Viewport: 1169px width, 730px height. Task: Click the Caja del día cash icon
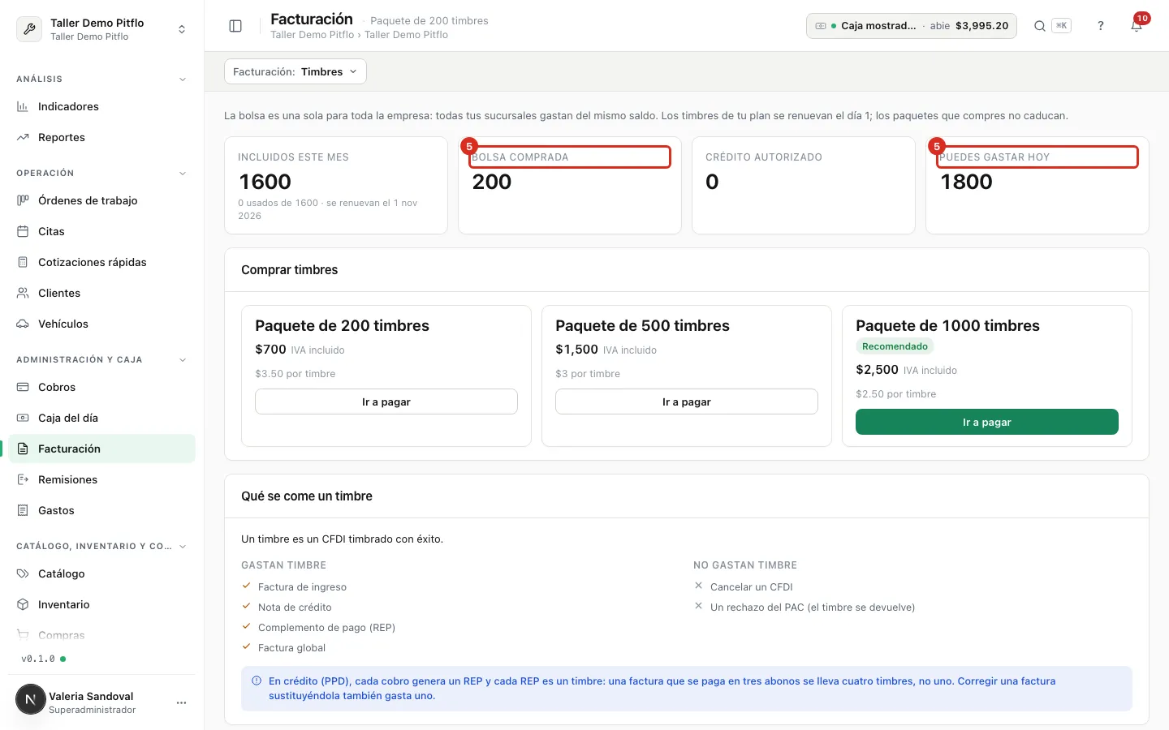coord(23,418)
